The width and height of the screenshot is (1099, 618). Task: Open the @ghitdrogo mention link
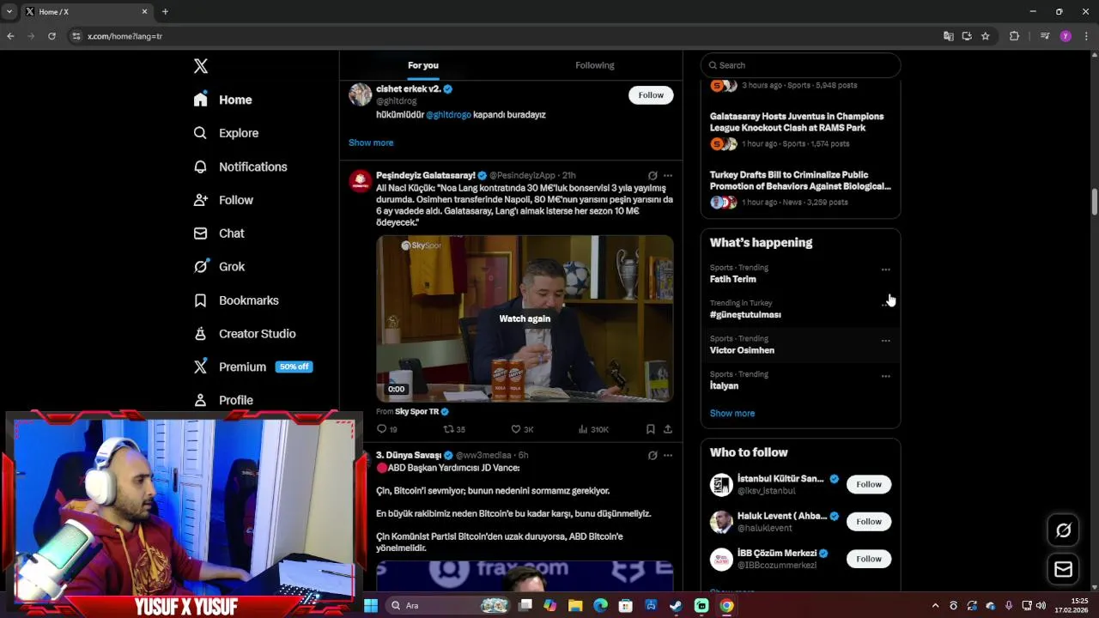click(448, 115)
